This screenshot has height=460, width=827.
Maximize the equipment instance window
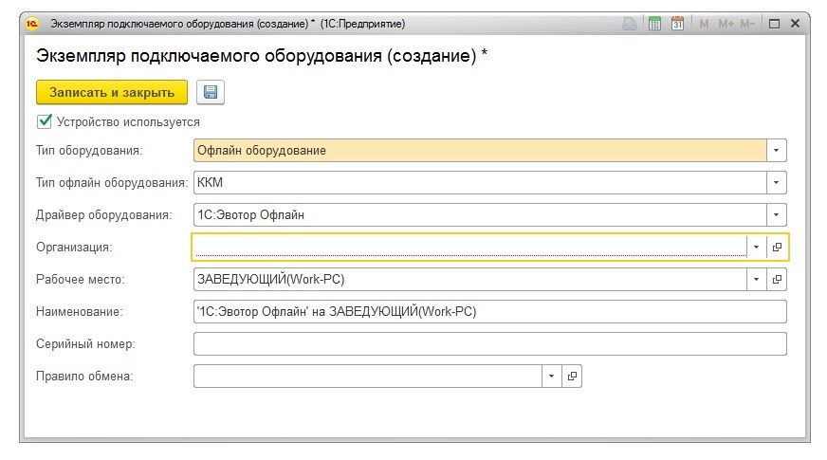[774, 24]
